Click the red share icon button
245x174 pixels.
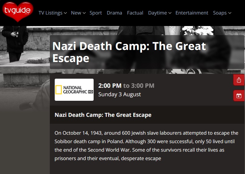[239, 80]
